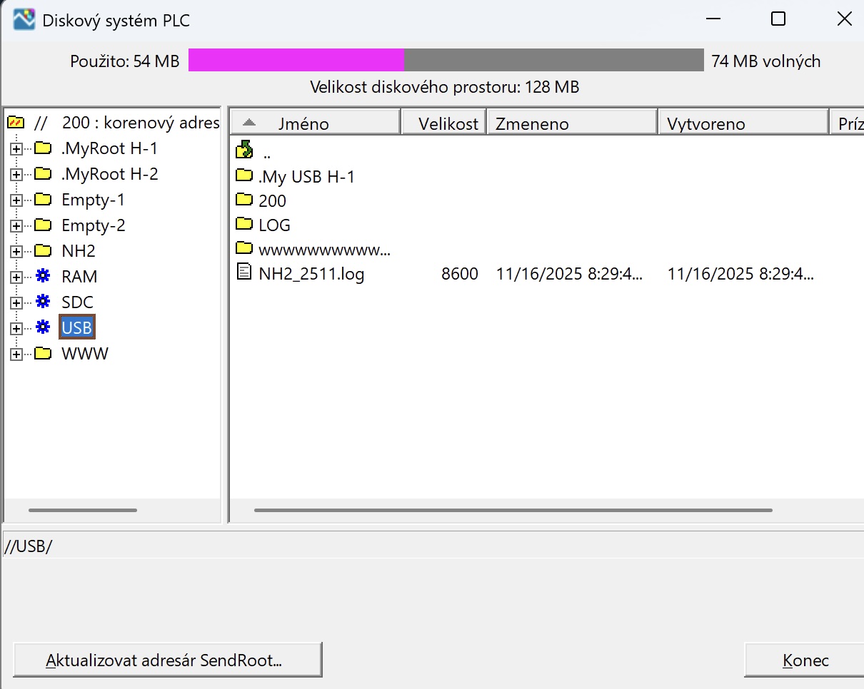Click the folder icon for LOG

(x=244, y=225)
